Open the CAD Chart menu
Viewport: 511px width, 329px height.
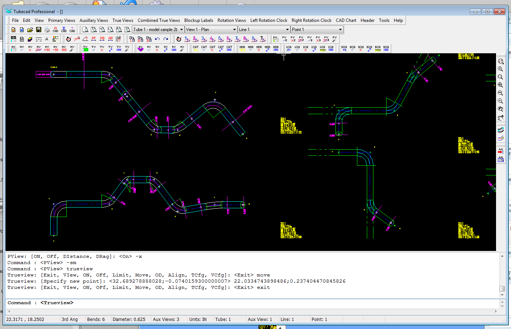click(x=346, y=20)
